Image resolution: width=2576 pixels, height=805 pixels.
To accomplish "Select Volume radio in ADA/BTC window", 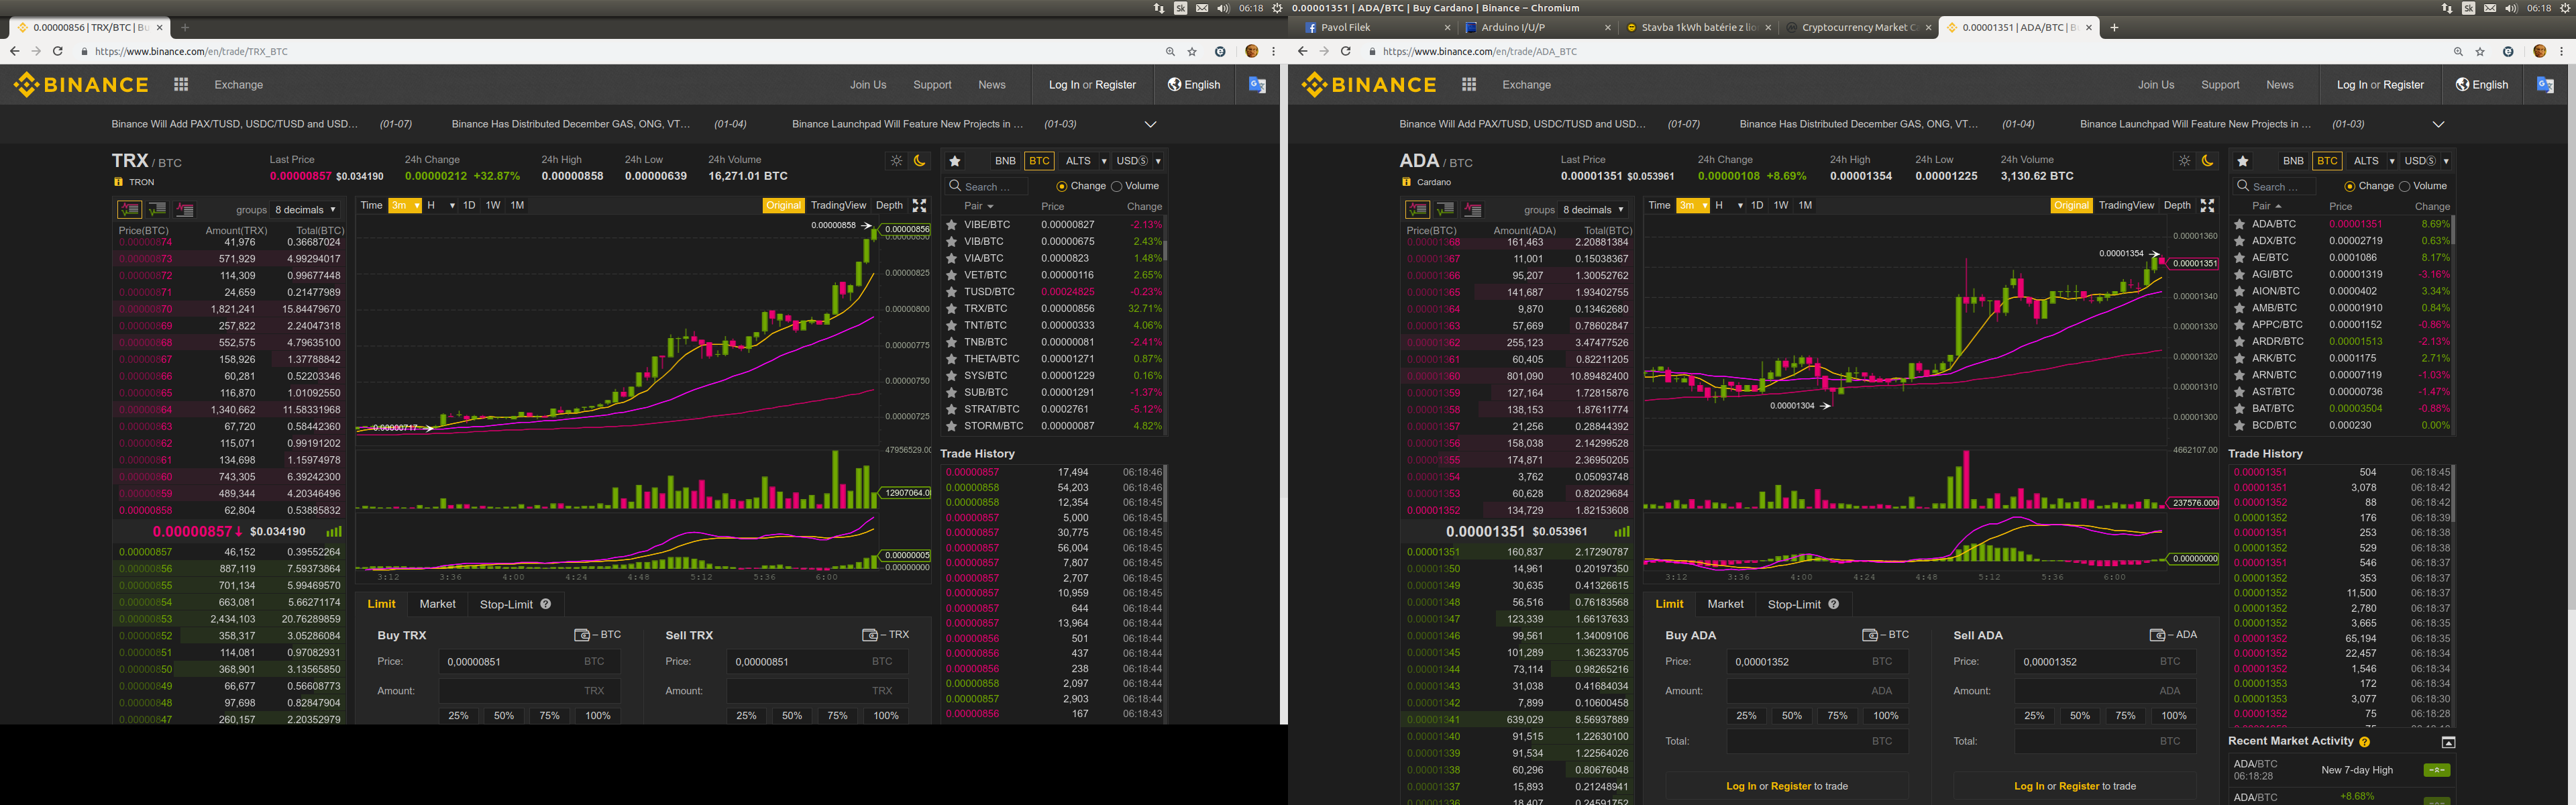I will 2405,186.
